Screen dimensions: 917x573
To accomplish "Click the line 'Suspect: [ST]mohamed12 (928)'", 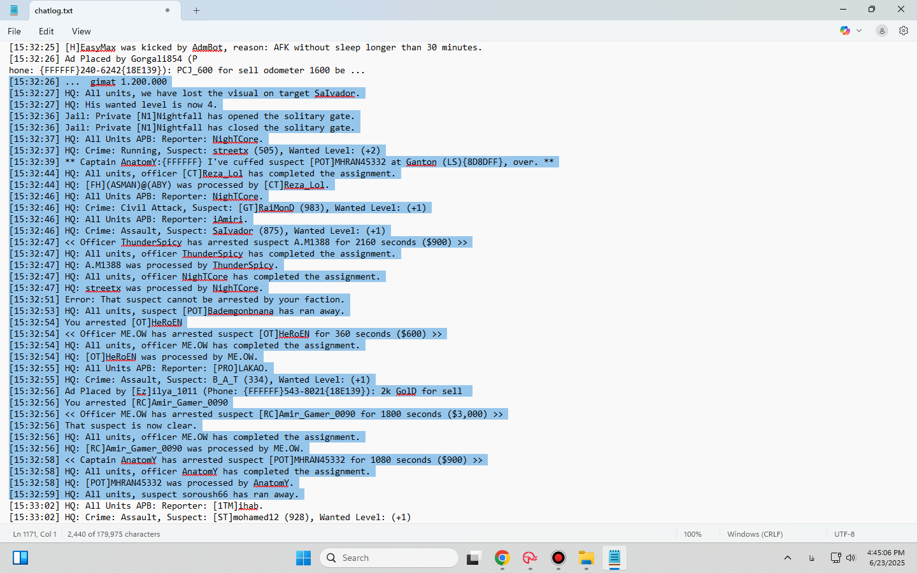I will (210, 517).
